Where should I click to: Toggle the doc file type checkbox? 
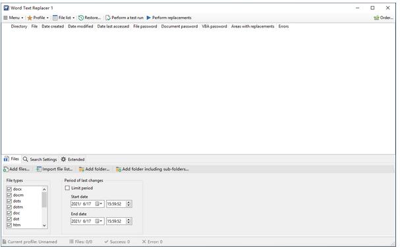tap(9, 213)
